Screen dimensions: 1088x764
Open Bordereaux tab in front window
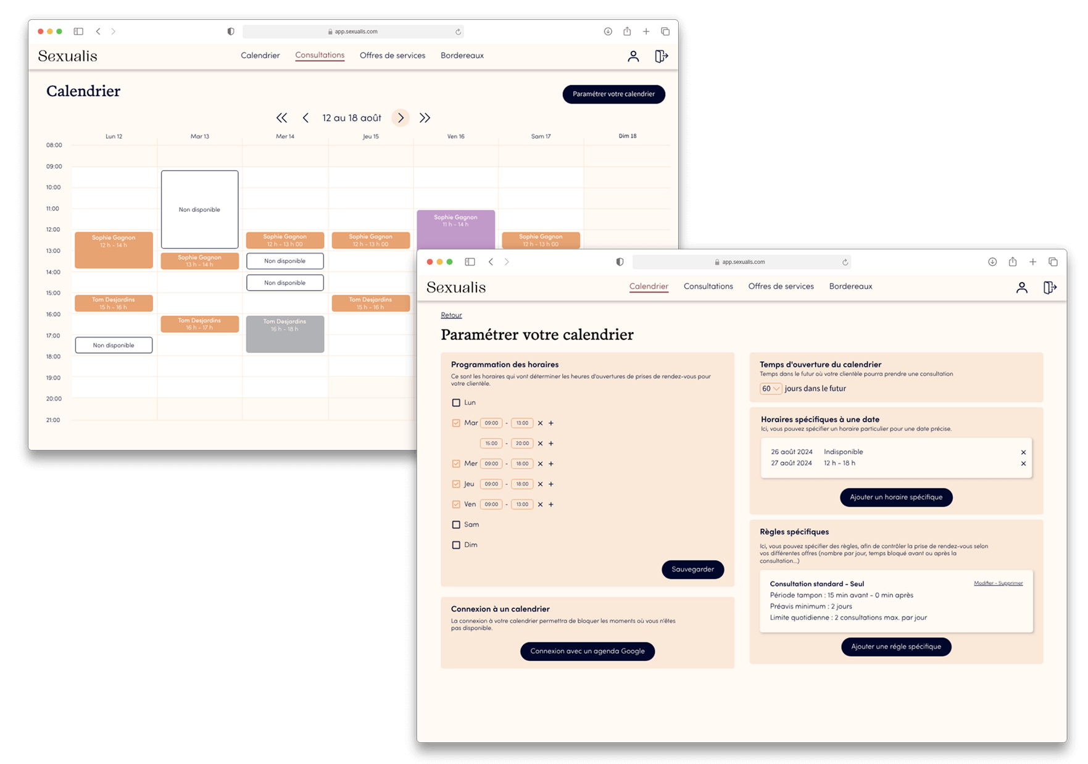[850, 286]
